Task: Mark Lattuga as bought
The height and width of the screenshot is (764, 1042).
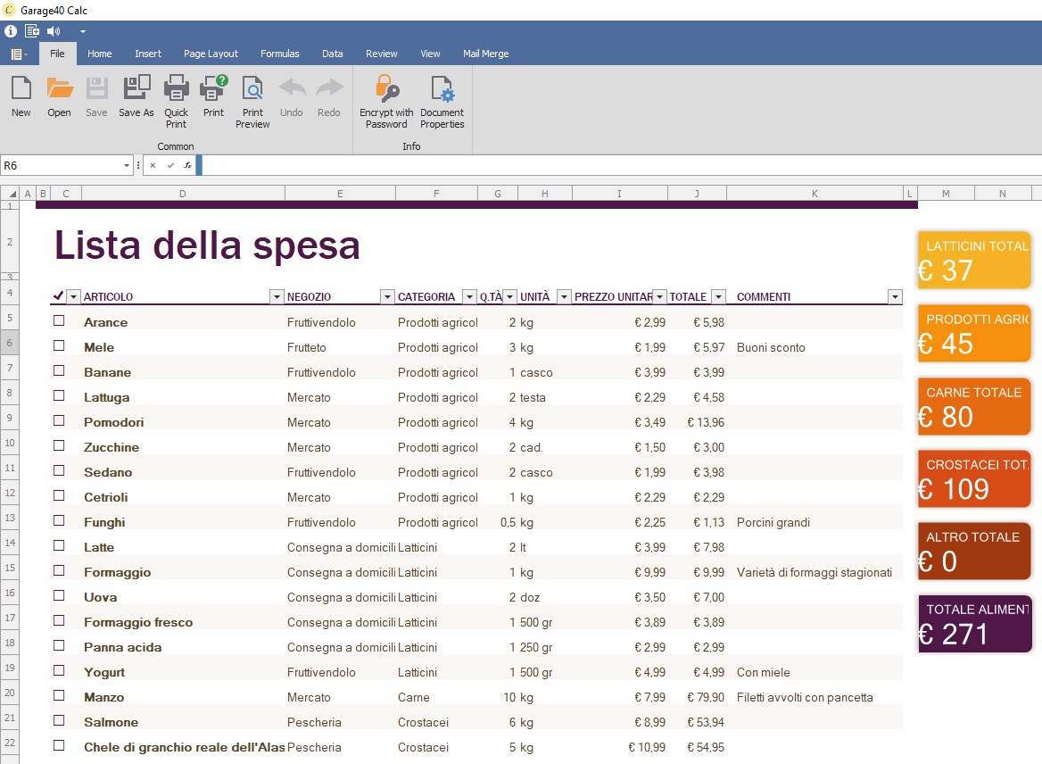Action: tap(59, 395)
